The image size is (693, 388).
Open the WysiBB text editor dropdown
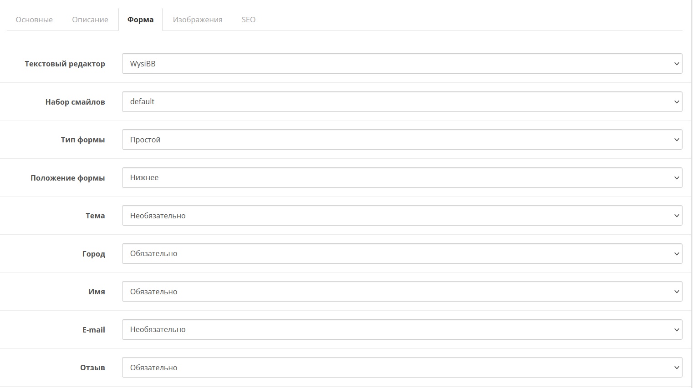402,64
